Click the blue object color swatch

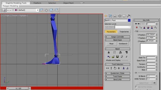[129, 20]
